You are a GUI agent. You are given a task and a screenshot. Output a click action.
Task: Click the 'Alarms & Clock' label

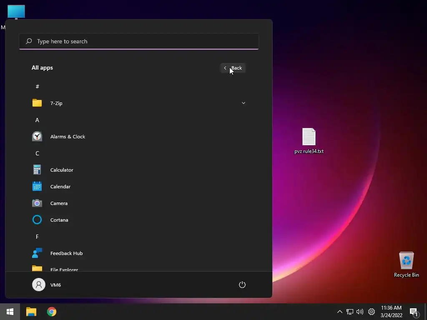tap(68, 137)
